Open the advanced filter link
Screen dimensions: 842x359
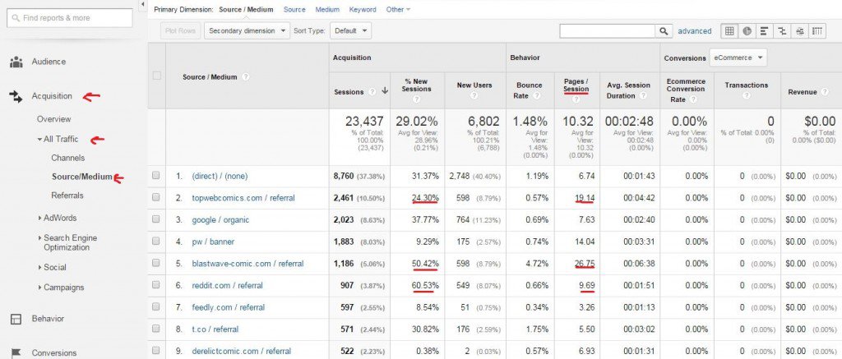[x=694, y=31]
